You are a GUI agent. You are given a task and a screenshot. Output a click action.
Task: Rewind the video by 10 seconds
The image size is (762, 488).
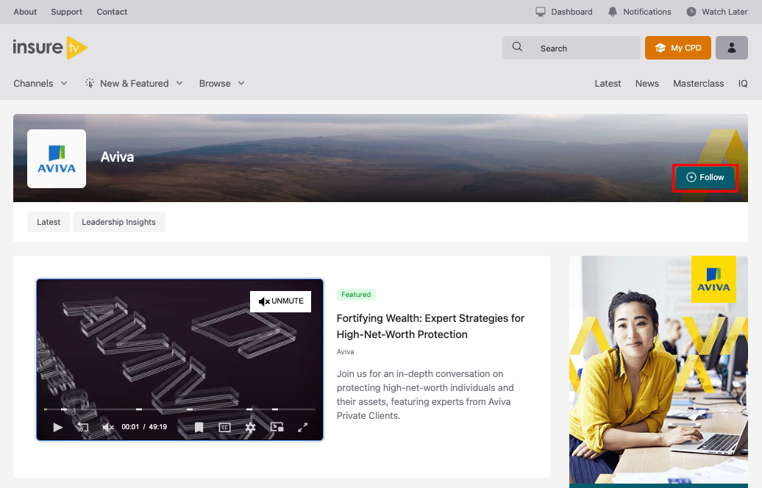coord(83,427)
